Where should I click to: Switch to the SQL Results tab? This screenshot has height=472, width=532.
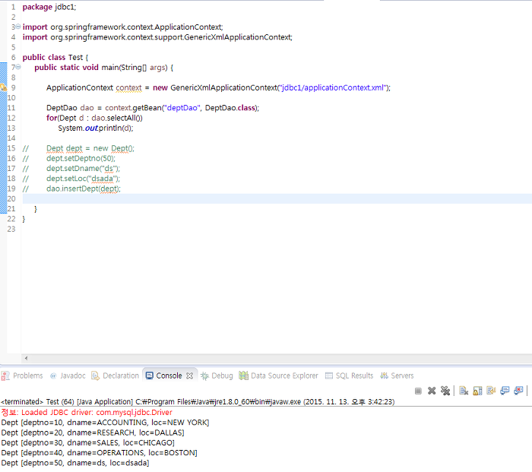point(349,375)
